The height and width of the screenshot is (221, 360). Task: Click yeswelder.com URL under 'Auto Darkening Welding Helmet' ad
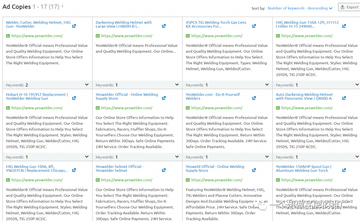[x=307, y=108]
